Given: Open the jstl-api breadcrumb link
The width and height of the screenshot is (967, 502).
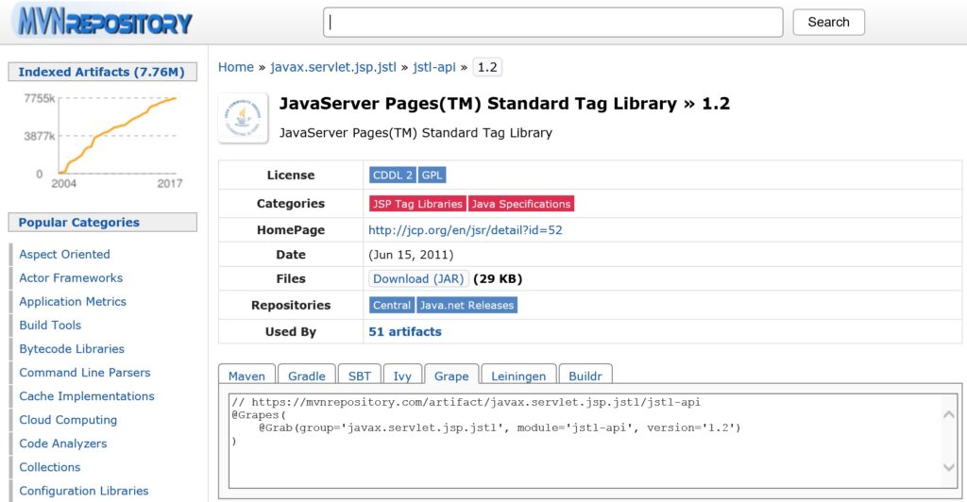Looking at the screenshot, I should pyautogui.click(x=434, y=67).
